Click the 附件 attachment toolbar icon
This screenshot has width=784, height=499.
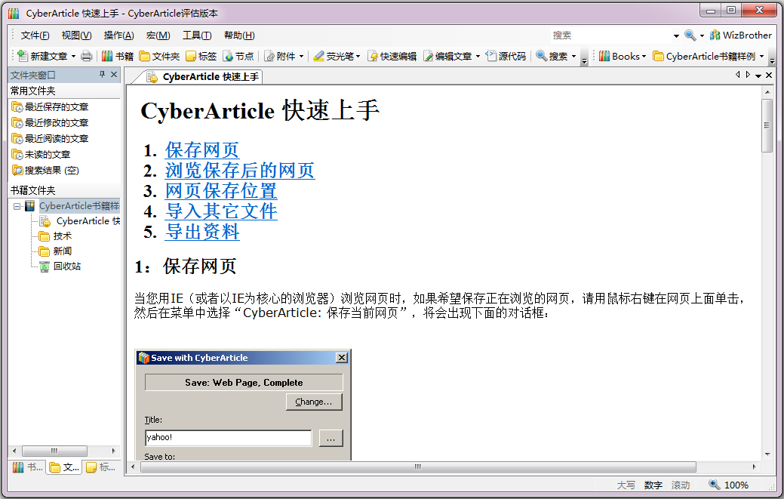(x=269, y=56)
